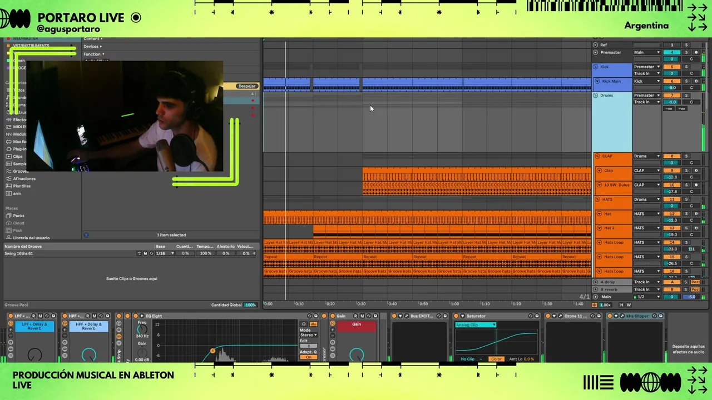The width and height of the screenshot is (712, 400).
Task: Click Cantidad Global 100% amount field
Action: click(250, 305)
